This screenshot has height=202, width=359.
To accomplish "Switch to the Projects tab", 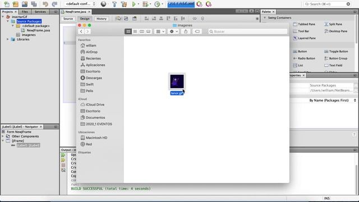I will tap(7, 12).
